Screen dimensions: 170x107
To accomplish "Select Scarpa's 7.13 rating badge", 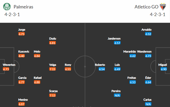I will pyautogui.click(x=53, y=95).
